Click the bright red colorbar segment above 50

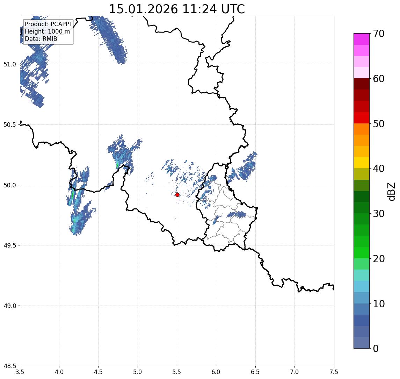point(362,118)
